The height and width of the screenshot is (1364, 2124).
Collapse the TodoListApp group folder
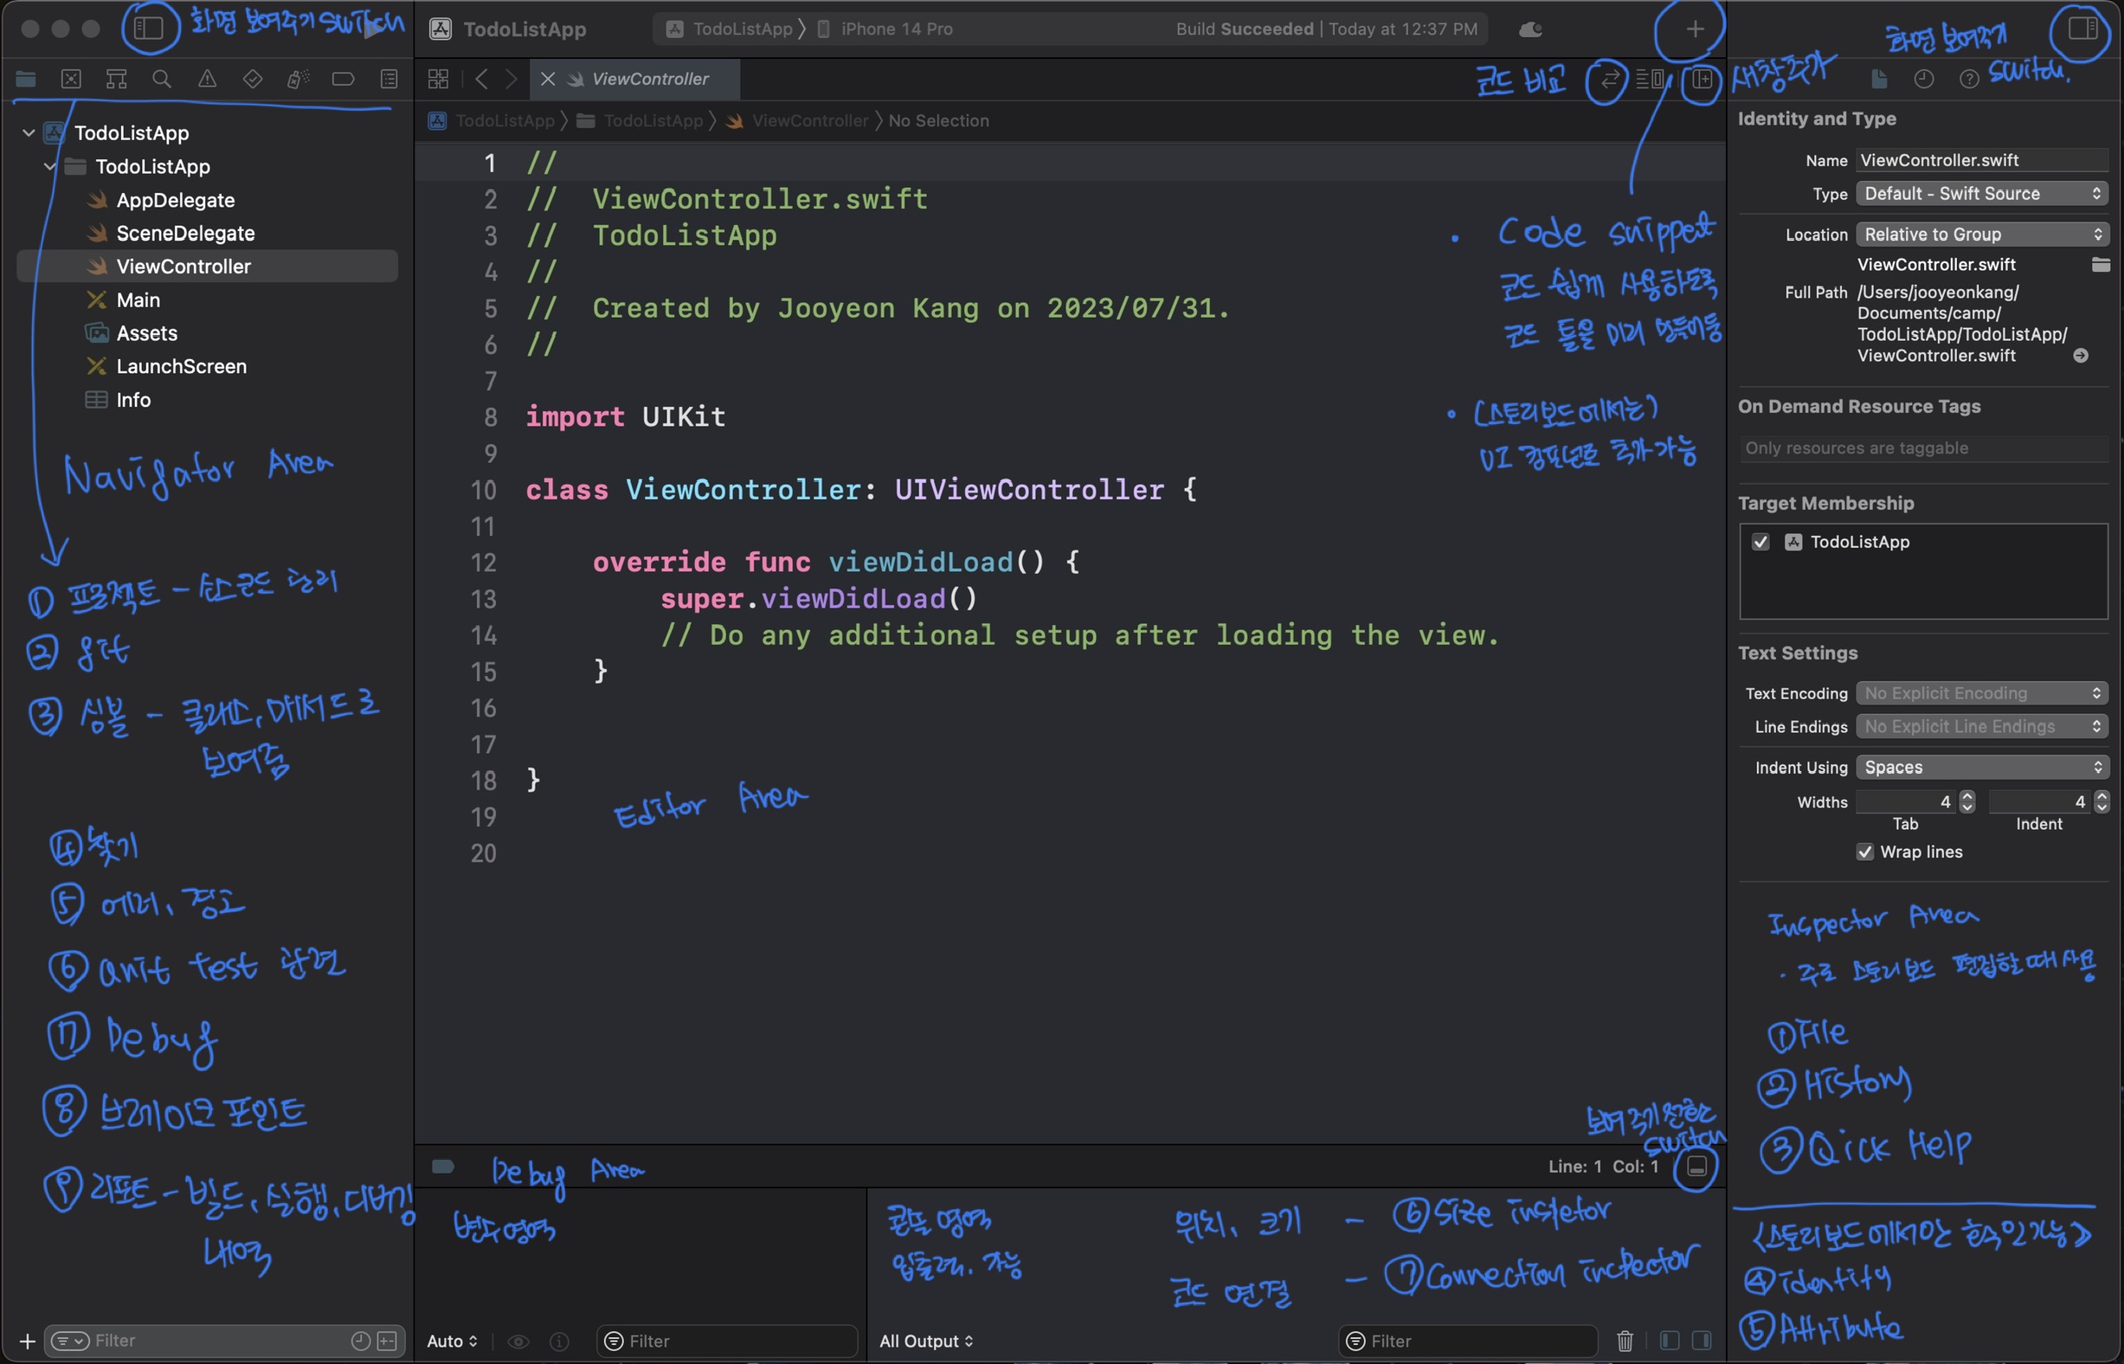point(49,166)
